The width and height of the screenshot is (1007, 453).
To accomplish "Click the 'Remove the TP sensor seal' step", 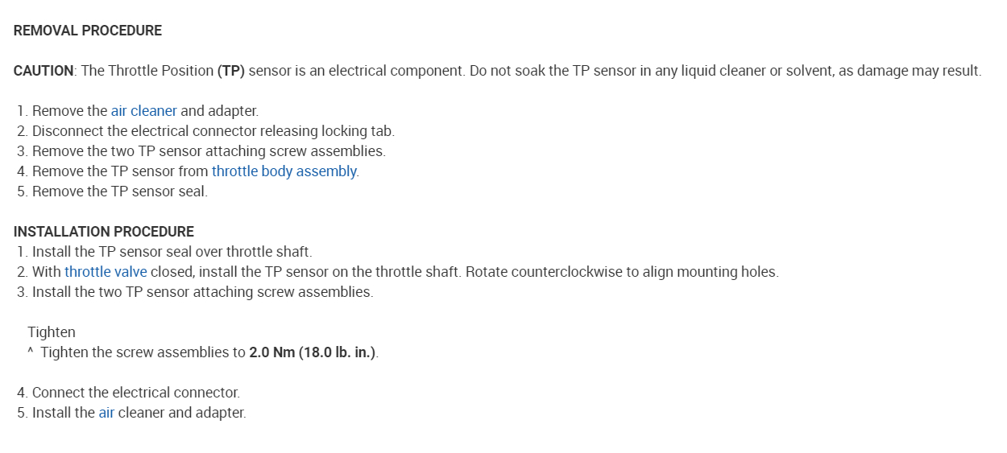I will tap(119, 191).
